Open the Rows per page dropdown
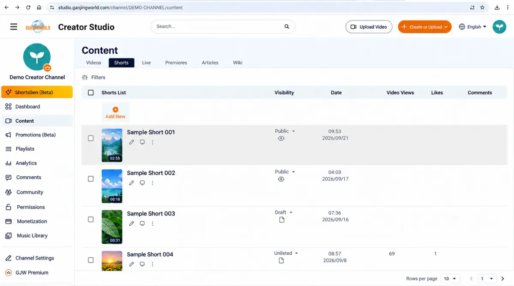 click(x=451, y=279)
